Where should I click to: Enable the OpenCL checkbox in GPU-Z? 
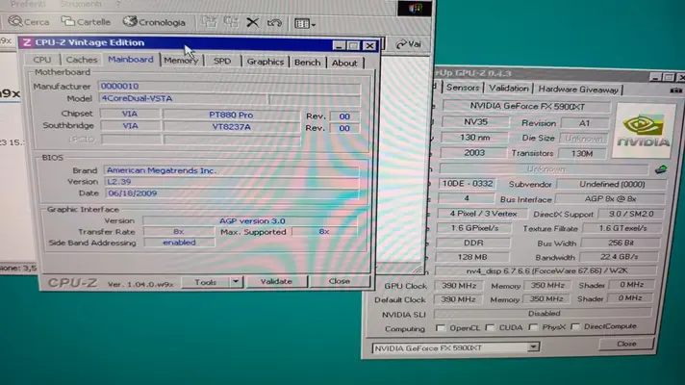(441, 327)
